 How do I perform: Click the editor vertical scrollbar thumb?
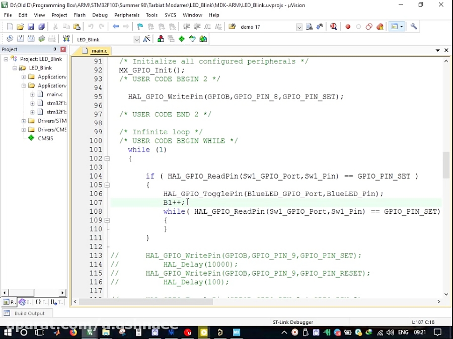(446, 165)
